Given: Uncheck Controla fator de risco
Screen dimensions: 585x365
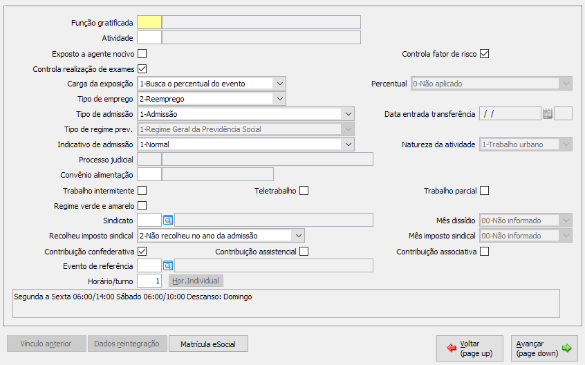Looking at the screenshot, I should pos(484,54).
